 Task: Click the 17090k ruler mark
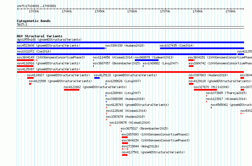click(x=230, y=11)
